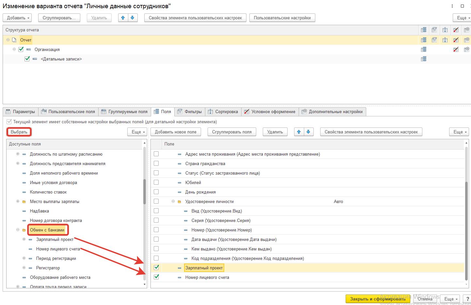Uncheck Организация grouping checkbox in structure
Image resolution: width=471 pixels, height=305 pixels.
[x=21, y=49]
